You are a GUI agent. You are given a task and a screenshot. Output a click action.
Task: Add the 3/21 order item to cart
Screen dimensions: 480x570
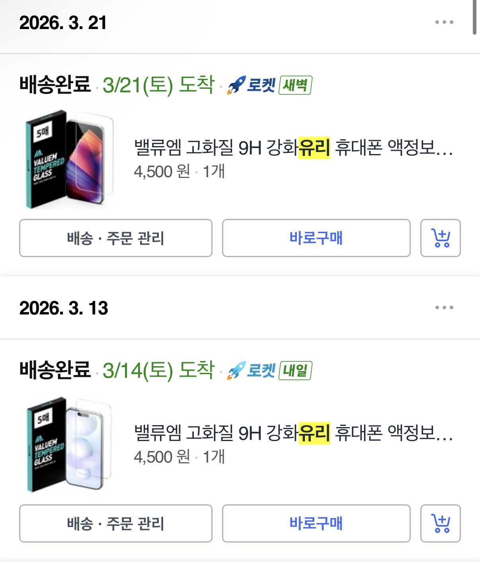440,238
